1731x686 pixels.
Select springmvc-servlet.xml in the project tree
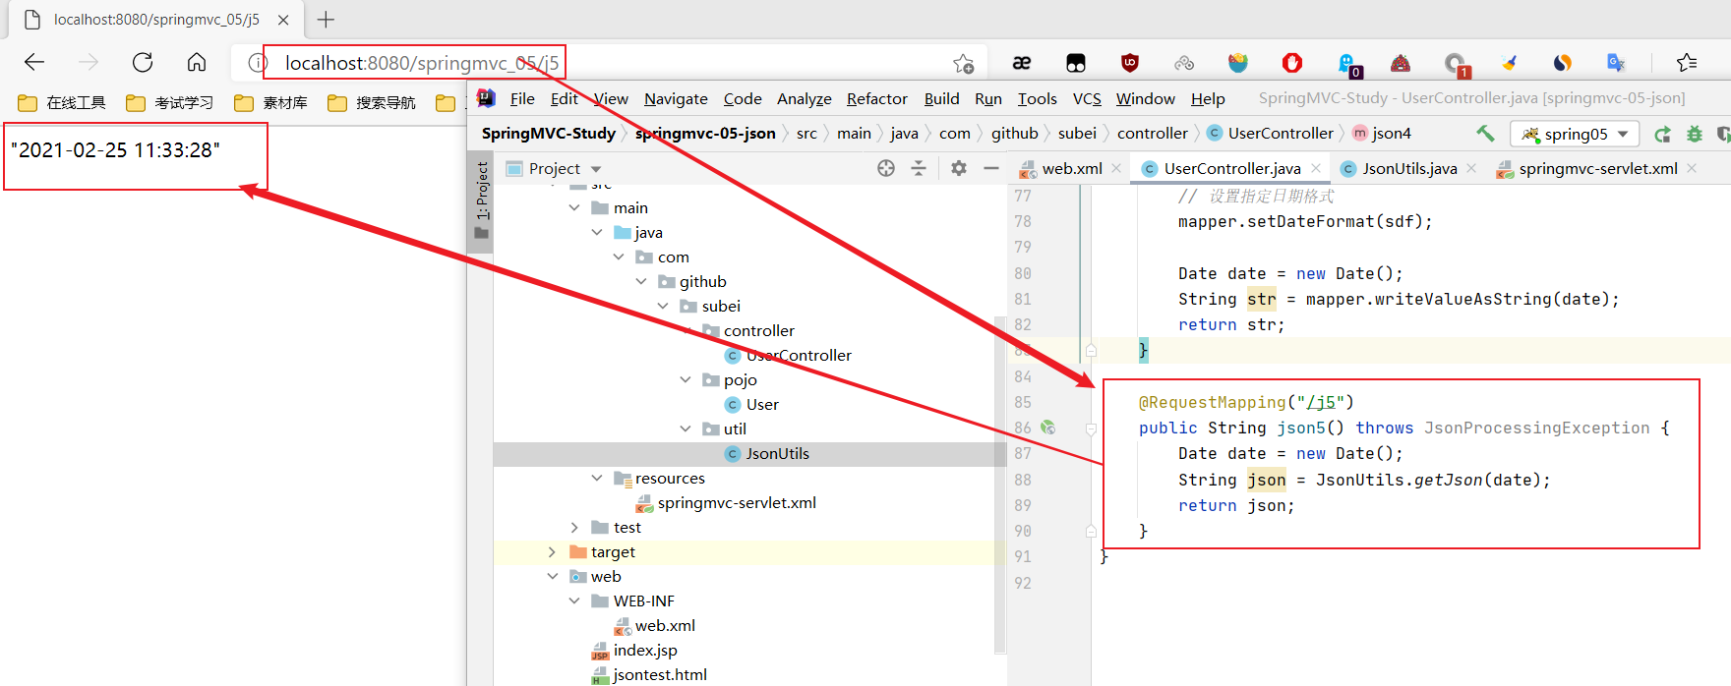point(736,503)
